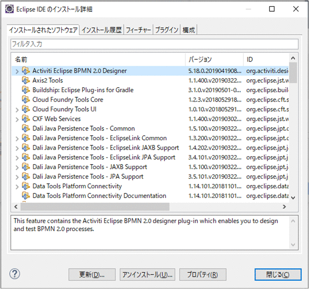Click version 3.1.0.v20190501-0... cell
Viewport: 309px width, 289px height.
pyautogui.click(x=215, y=90)
